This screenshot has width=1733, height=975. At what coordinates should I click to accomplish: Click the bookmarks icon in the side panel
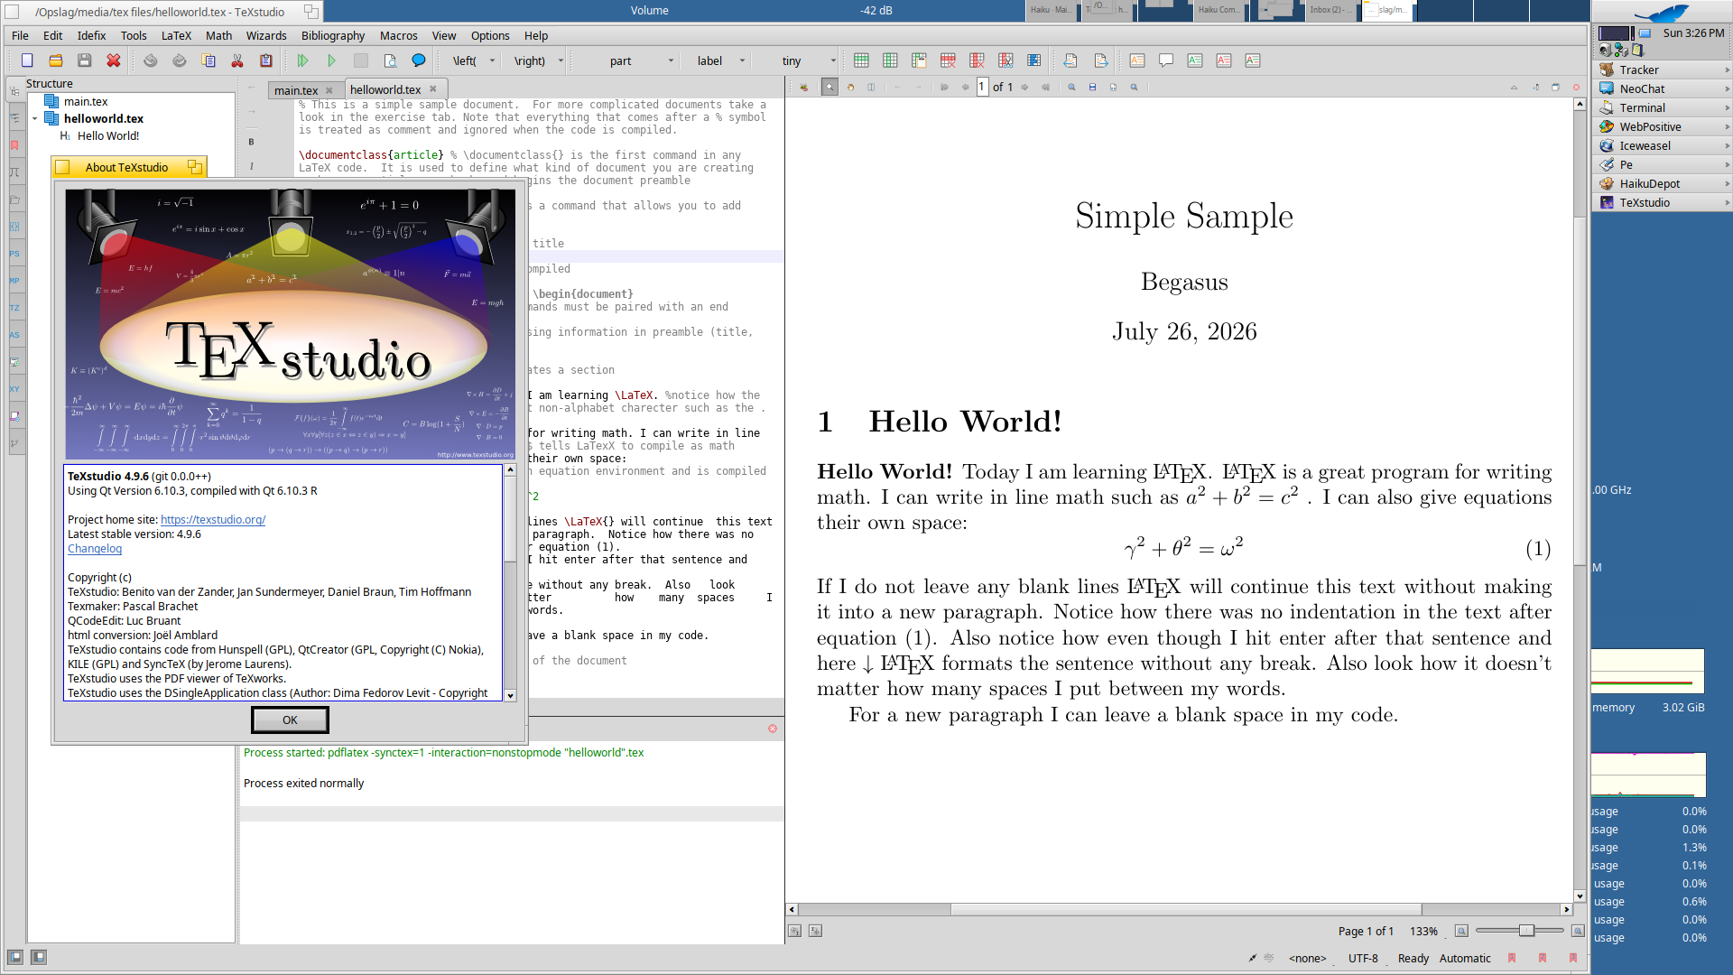click(x=14, y=145)
